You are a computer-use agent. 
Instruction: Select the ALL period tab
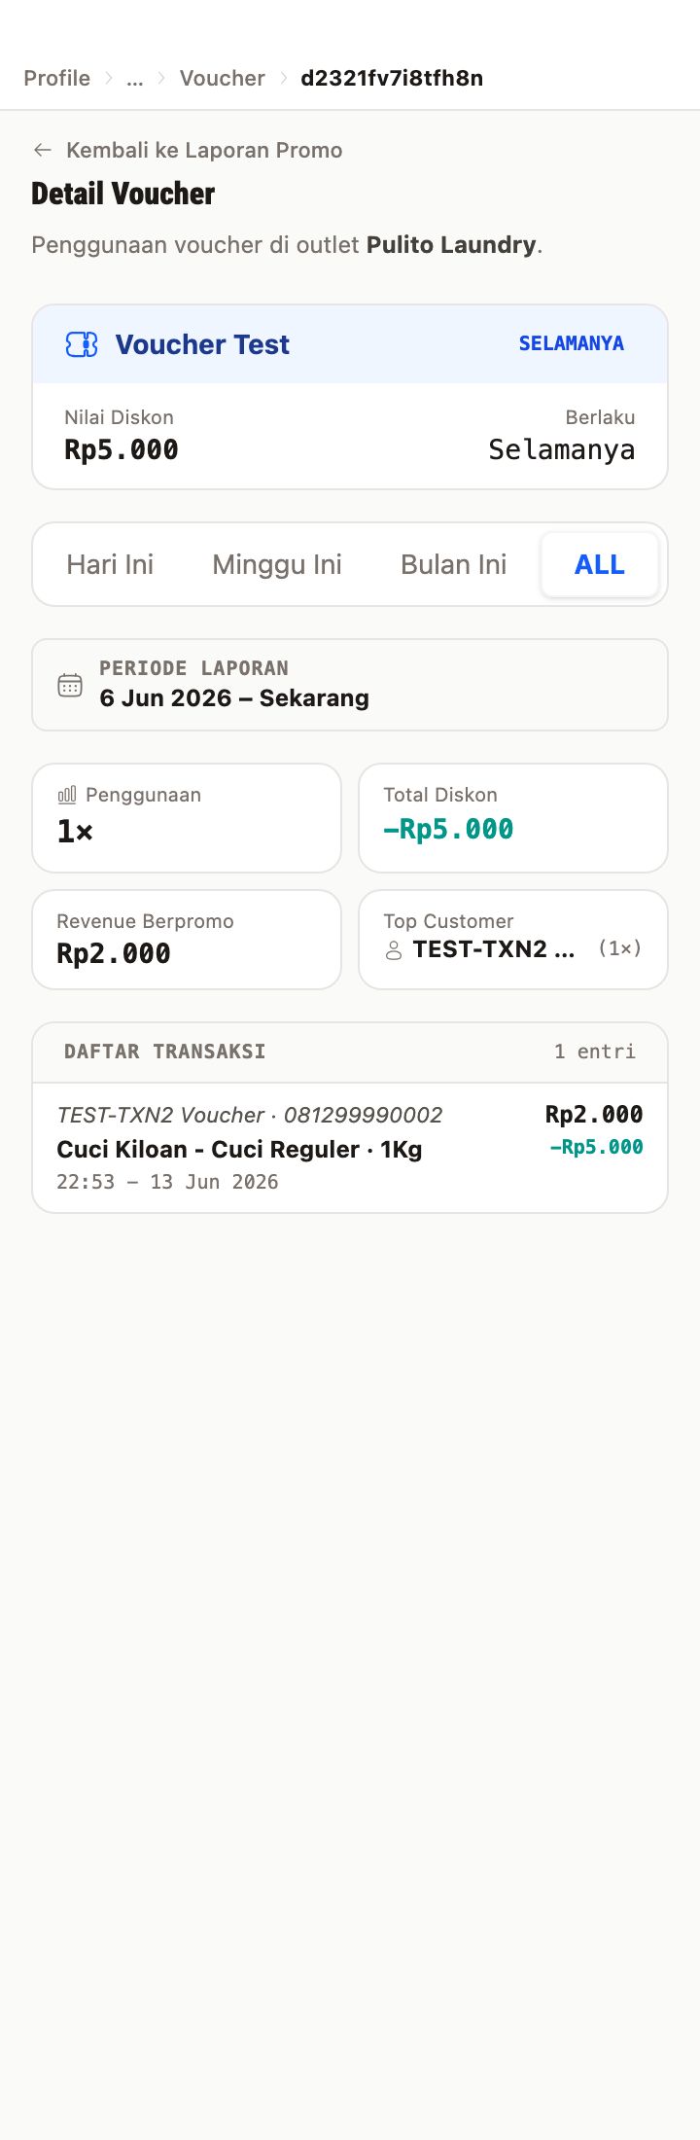600,564
